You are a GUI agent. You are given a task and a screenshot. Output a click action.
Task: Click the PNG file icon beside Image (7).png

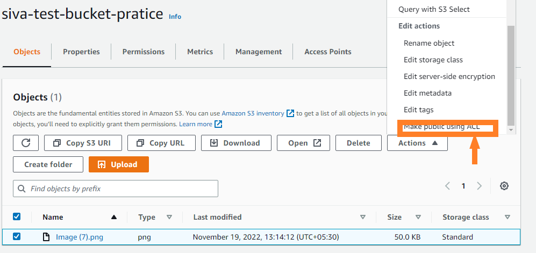(x=46, y=236)
